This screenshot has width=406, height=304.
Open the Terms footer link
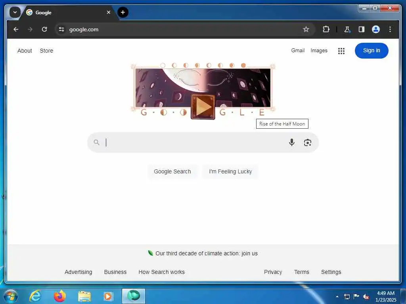(302, 272)
